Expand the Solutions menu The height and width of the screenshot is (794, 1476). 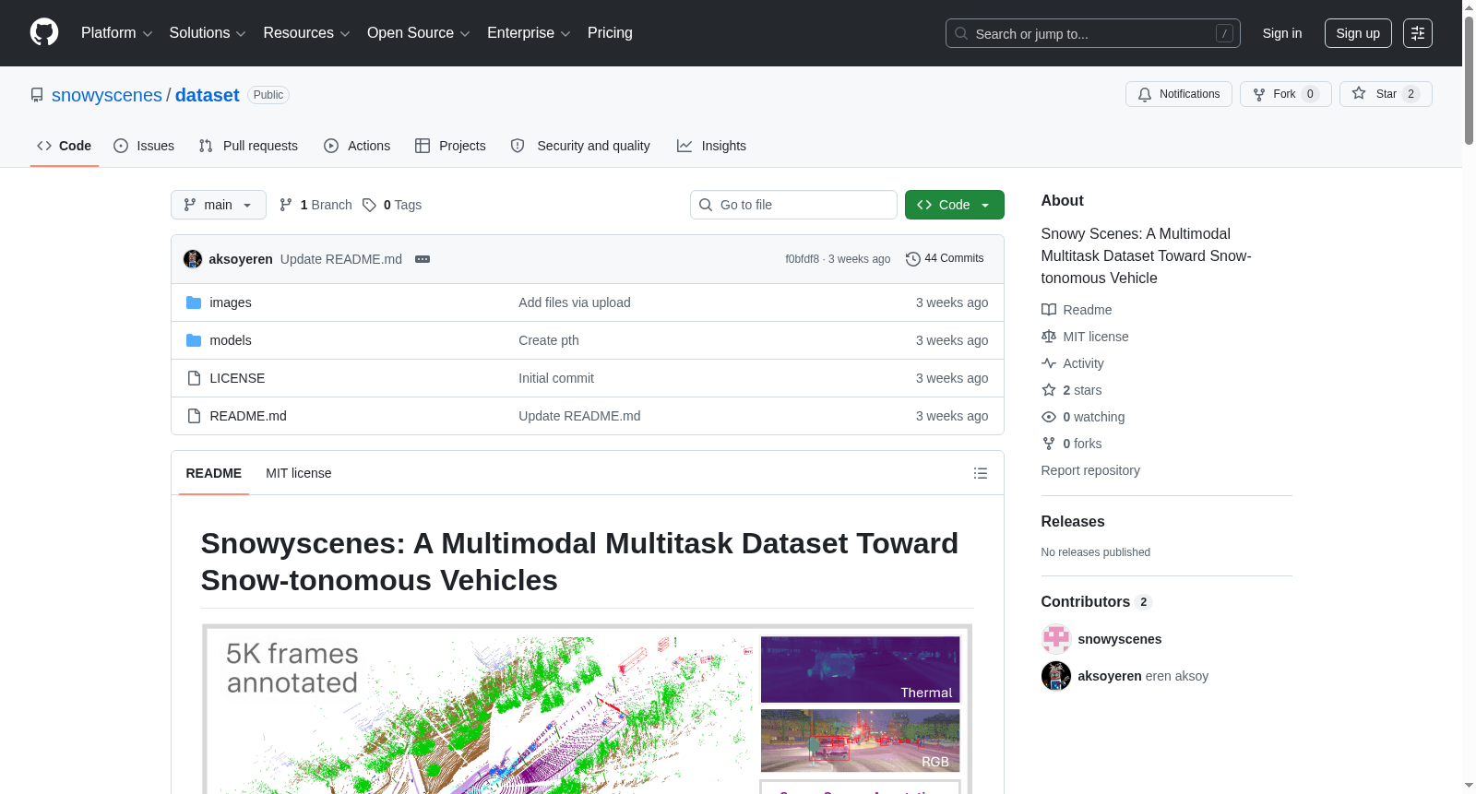tap(208, 33)
